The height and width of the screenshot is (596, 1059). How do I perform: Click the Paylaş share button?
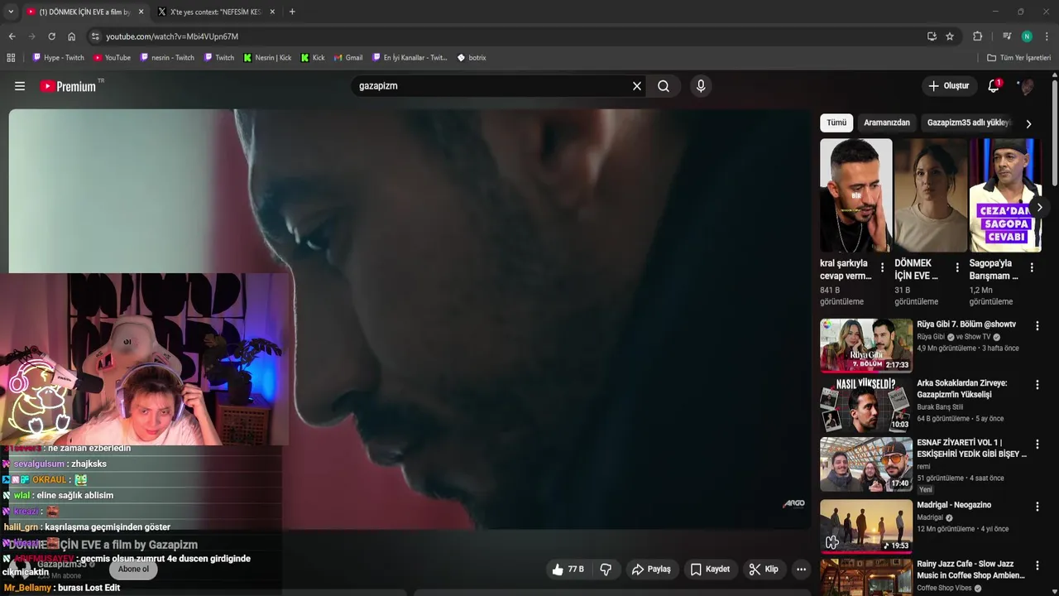(x=651, y=570)
